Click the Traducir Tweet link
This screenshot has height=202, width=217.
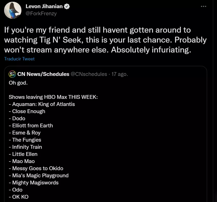click(x=19, y=59)
